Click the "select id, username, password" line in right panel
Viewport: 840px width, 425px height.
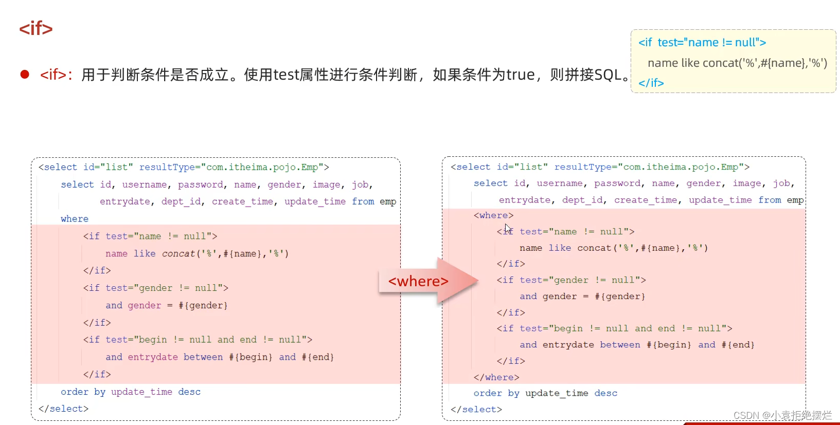[x=634, y=183]
